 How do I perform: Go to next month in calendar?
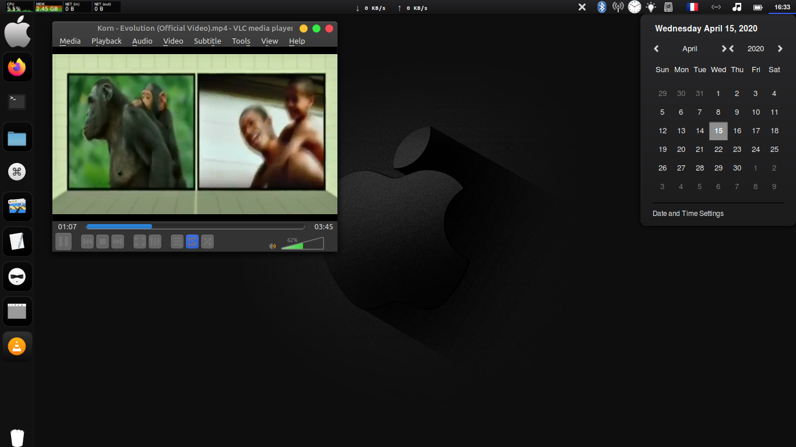click(724, 49)
